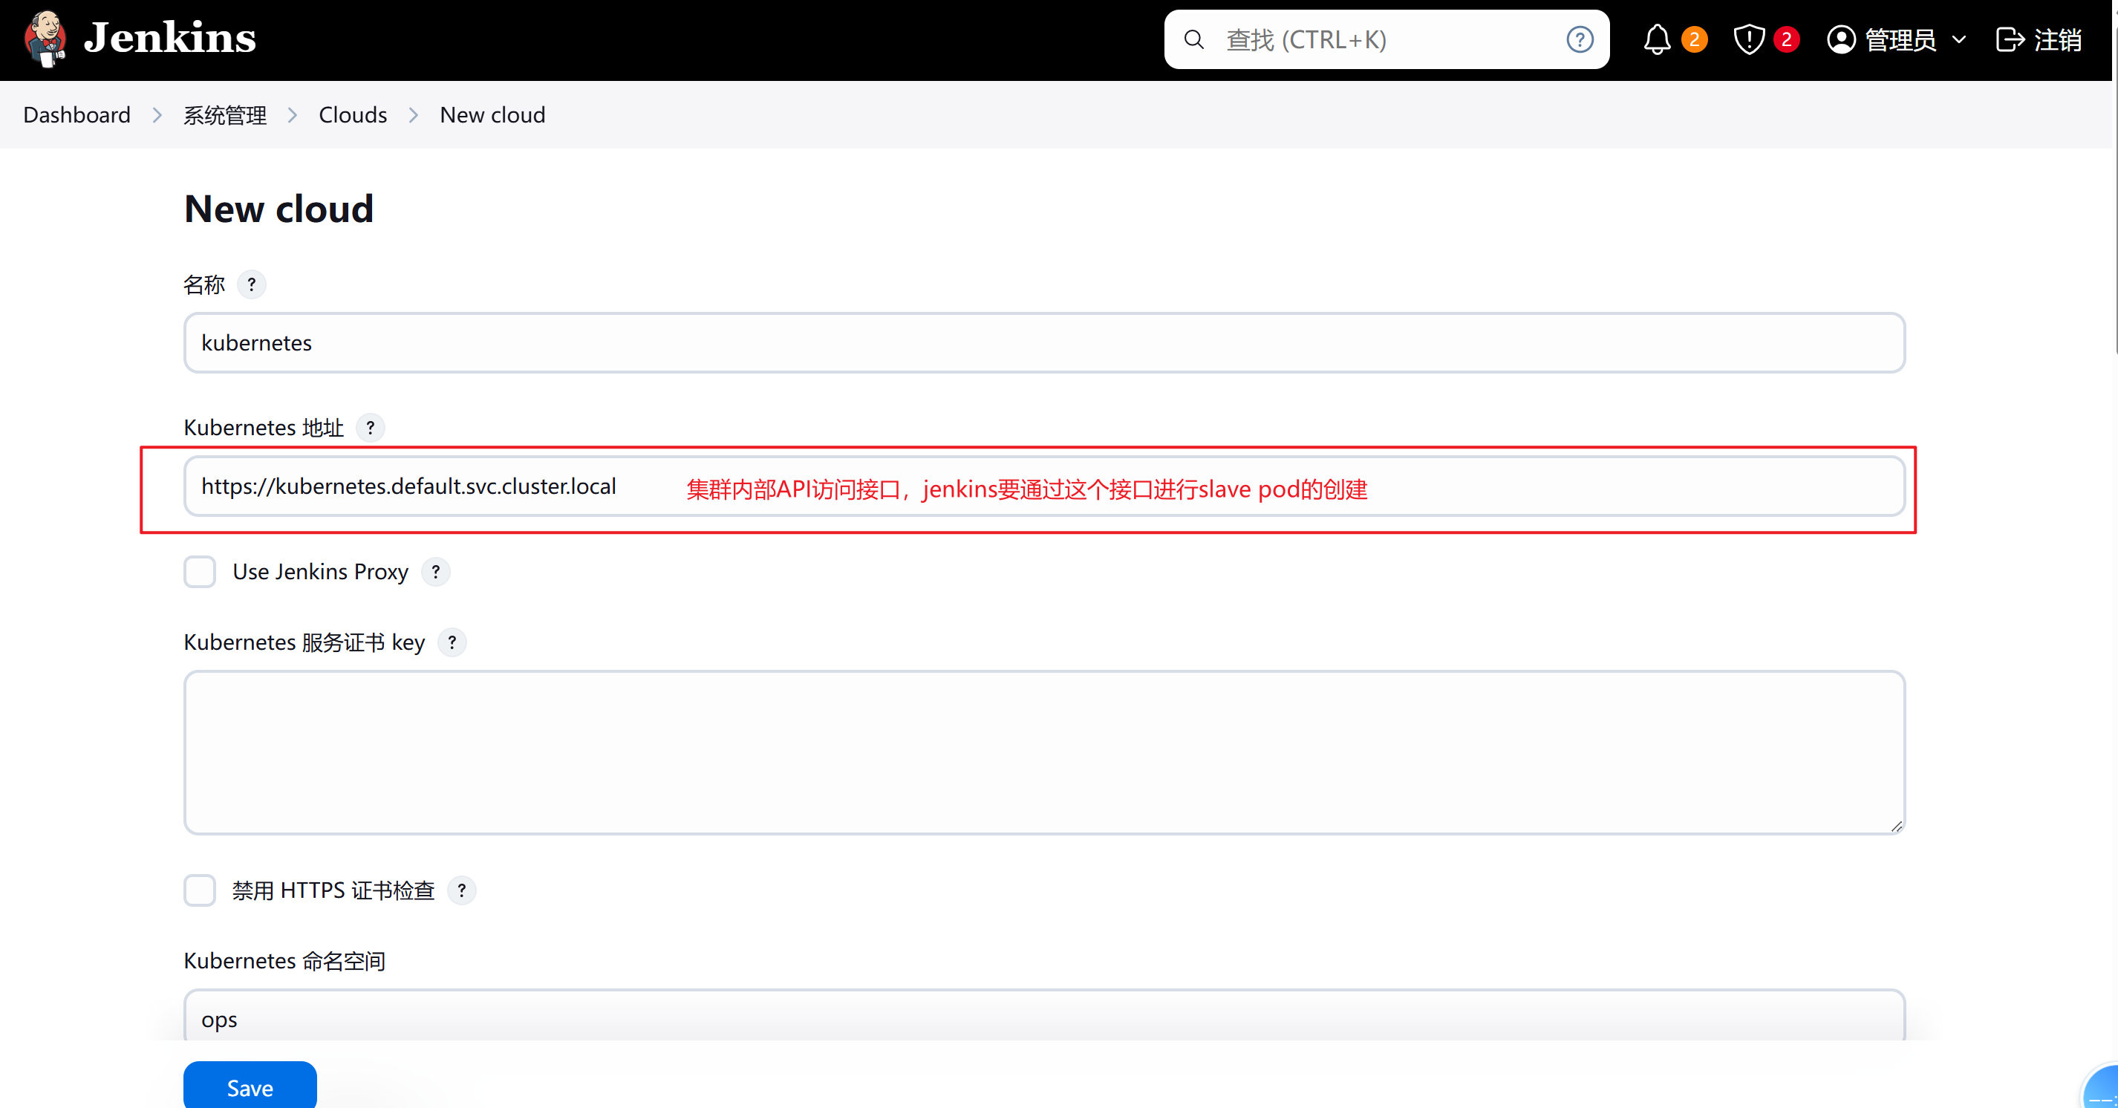Show help for Use Jenkins Proxy
2118x1108 pixels.
436,571
